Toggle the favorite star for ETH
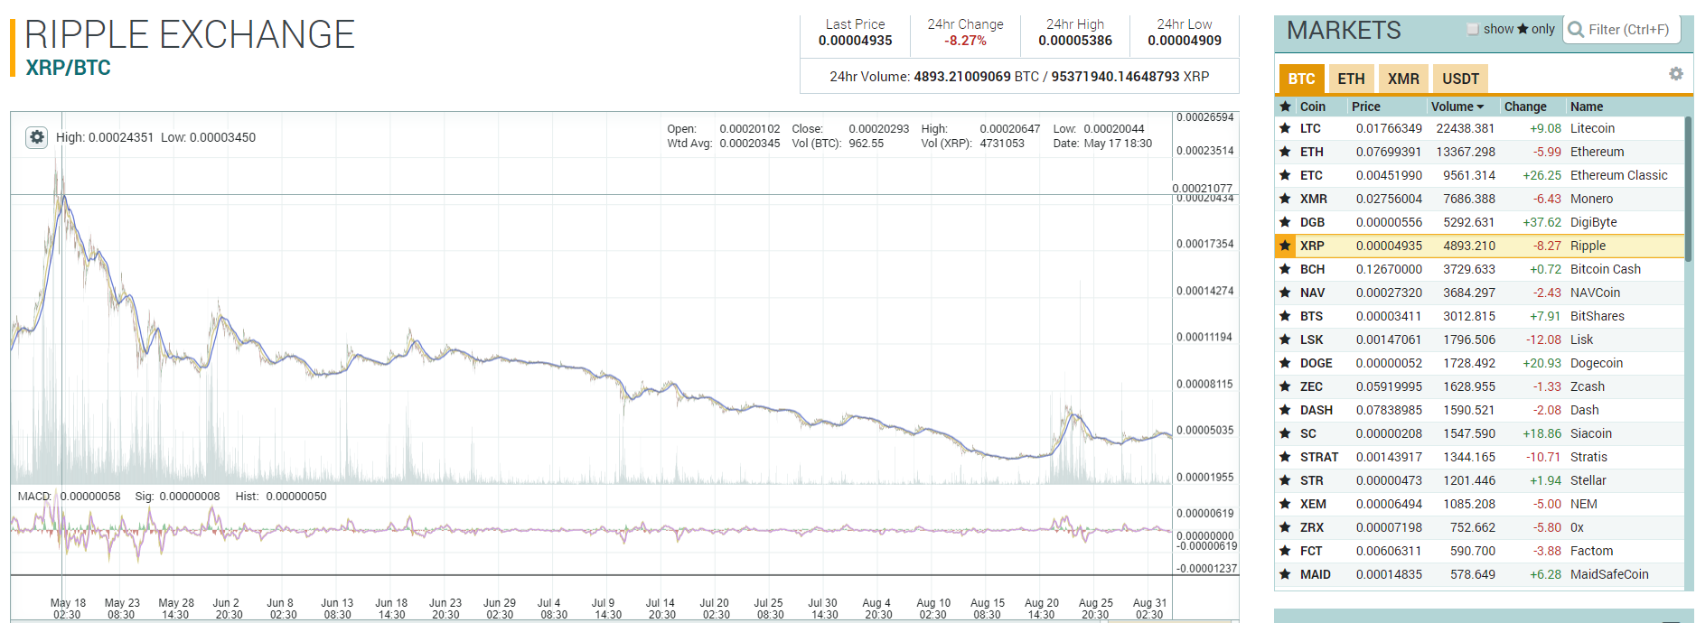Image resolution: width=1696 pixels, height=623 pixels. tap(1285, 152)
